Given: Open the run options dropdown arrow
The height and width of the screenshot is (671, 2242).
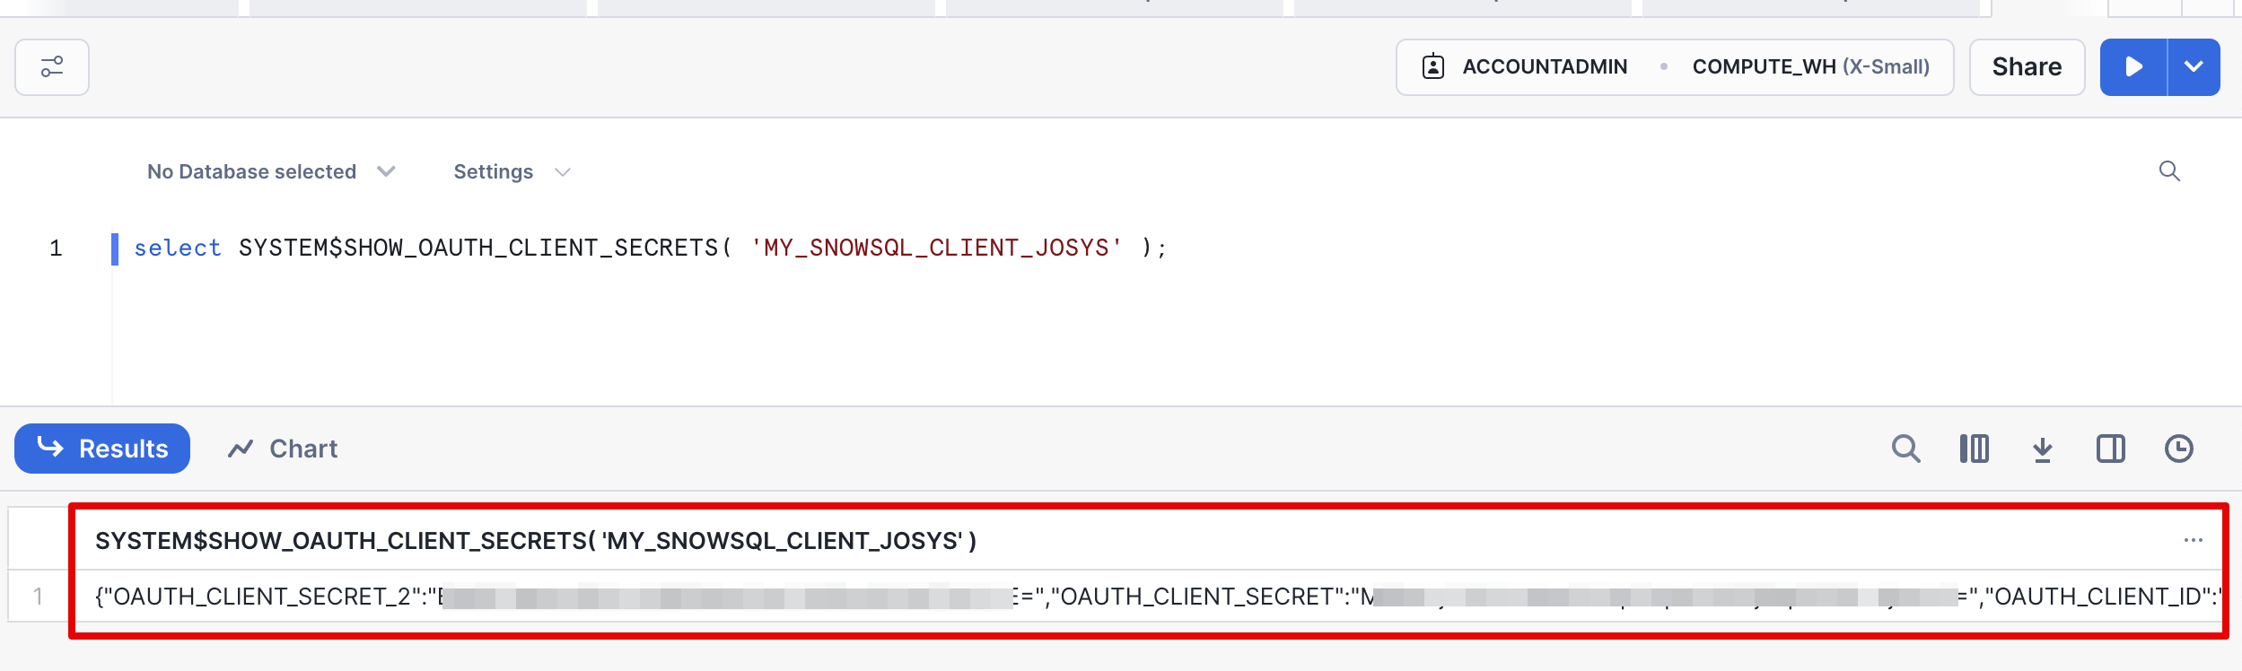Looking at the screenshot, I should tap(2194, 67).
